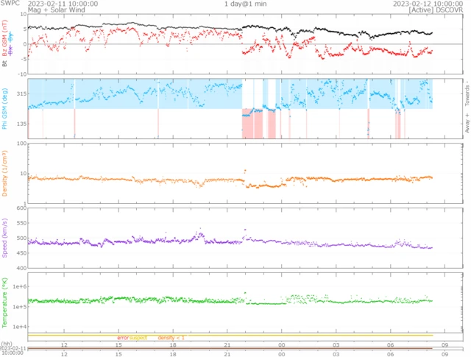Toggle the Bt series axis label

coord(5,64)
